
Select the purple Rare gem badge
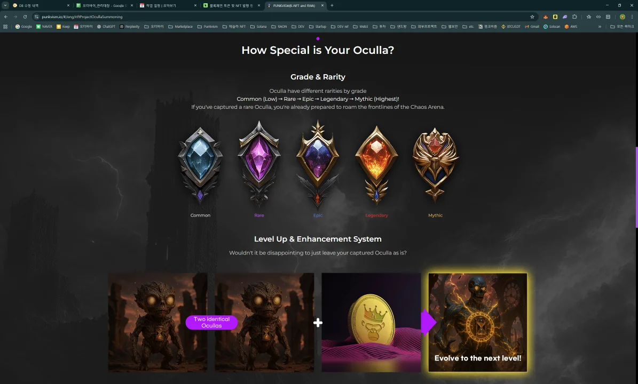[x=259, y=163]
